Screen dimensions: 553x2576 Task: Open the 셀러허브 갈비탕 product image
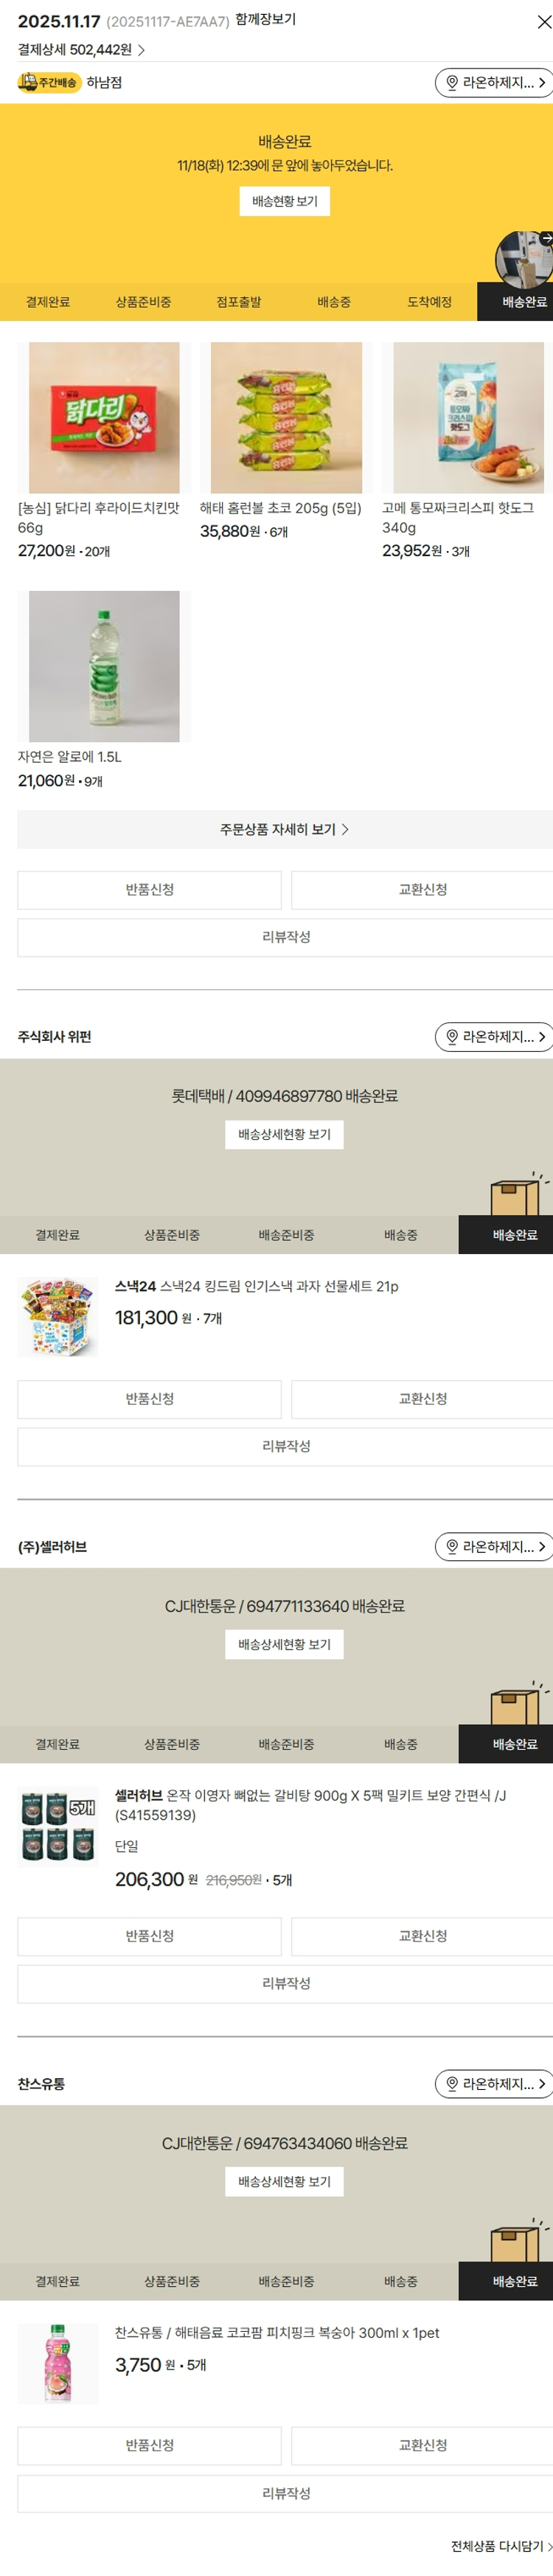tap(58, 1827)
